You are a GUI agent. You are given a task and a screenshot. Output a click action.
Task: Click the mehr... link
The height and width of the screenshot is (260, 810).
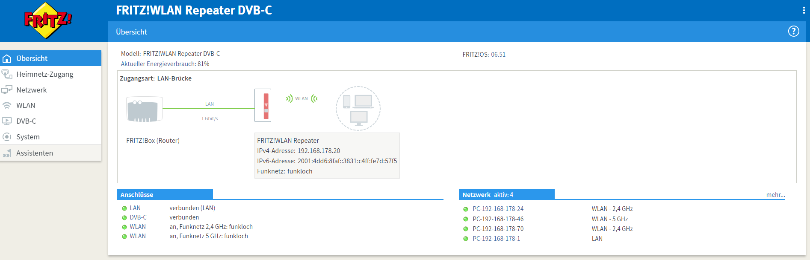(x=775, y=195)
